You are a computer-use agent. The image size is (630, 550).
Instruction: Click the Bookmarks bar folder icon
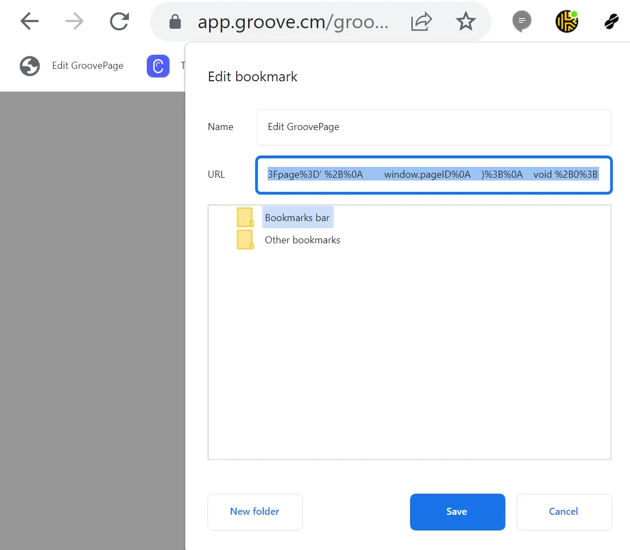coord(245,217)
